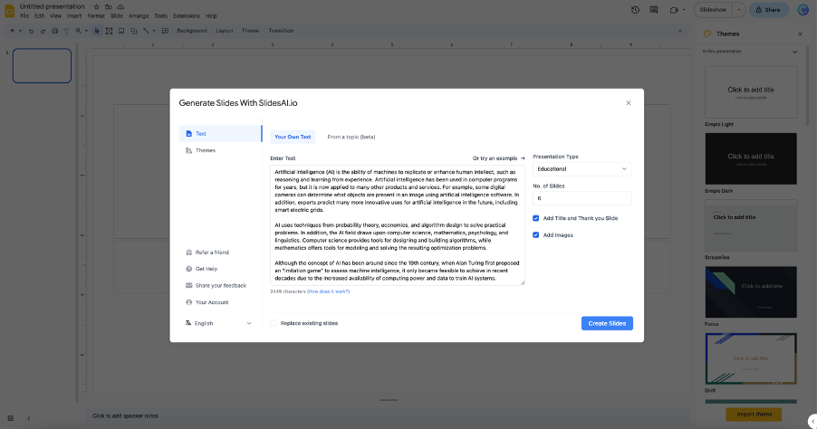Viewport: 817px width, 429px height.
Task: Click the Create Slides button
Action: 607,323
